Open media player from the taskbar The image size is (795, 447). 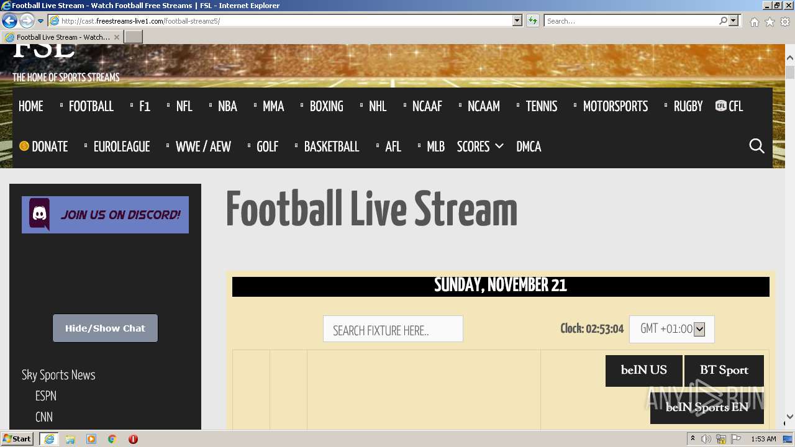(91, 439)
